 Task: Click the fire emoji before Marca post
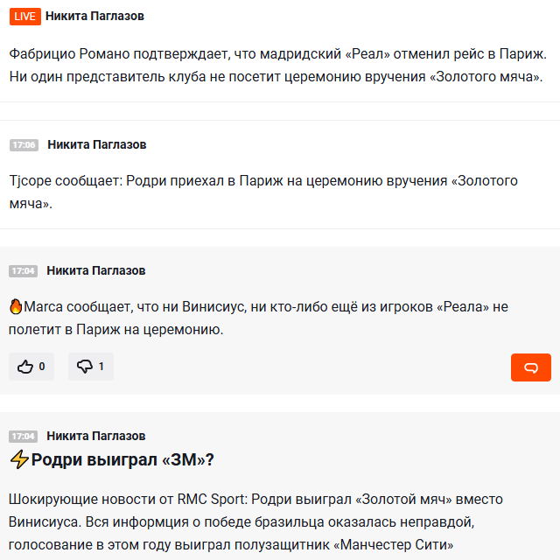16,307
